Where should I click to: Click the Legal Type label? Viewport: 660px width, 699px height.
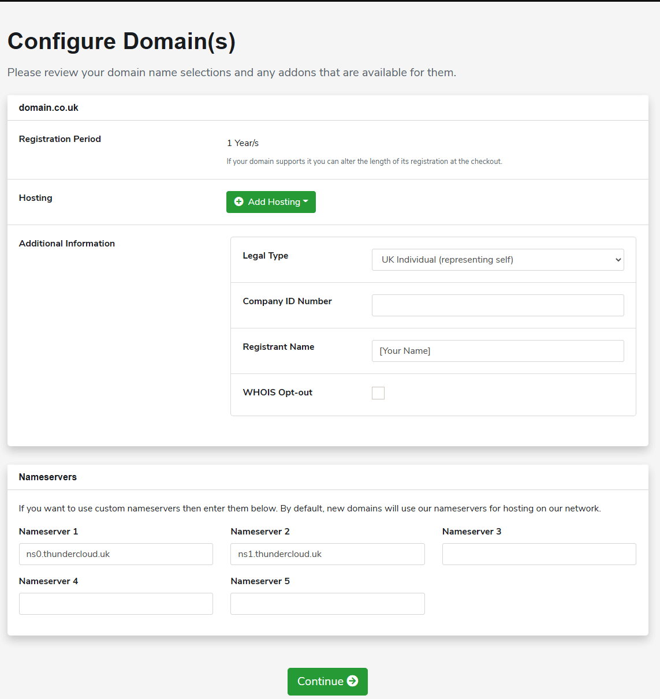[x=266, y=256]
